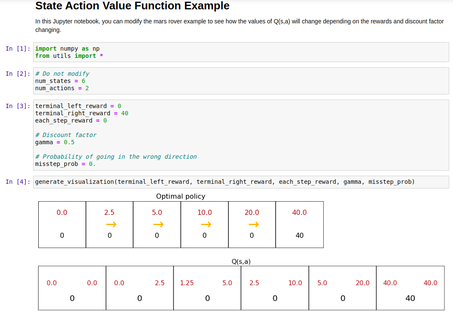The height and width of the screenshot is (311, 453).
Task: Click the terminal_right_reward = 40 line
Action: pyautogui.click(x=81, y=113)
